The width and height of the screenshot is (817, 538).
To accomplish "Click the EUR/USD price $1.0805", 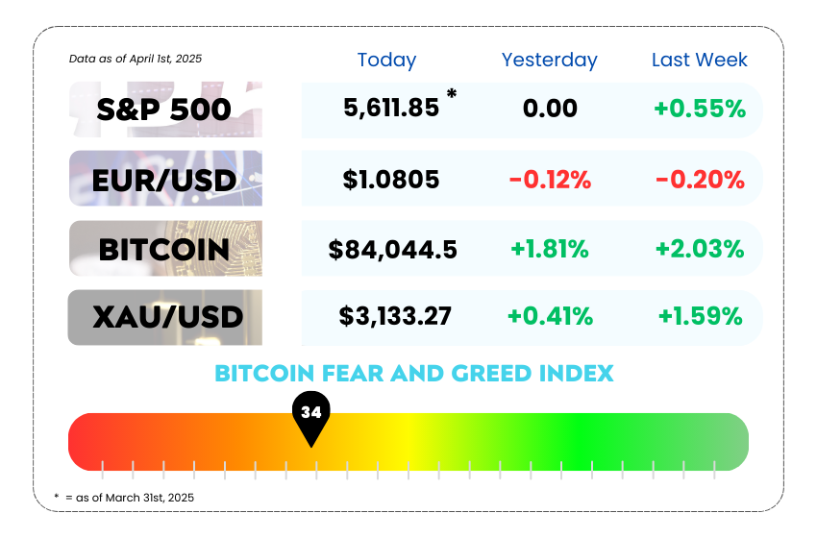I will pyautogui.click(x=391, y=180).
